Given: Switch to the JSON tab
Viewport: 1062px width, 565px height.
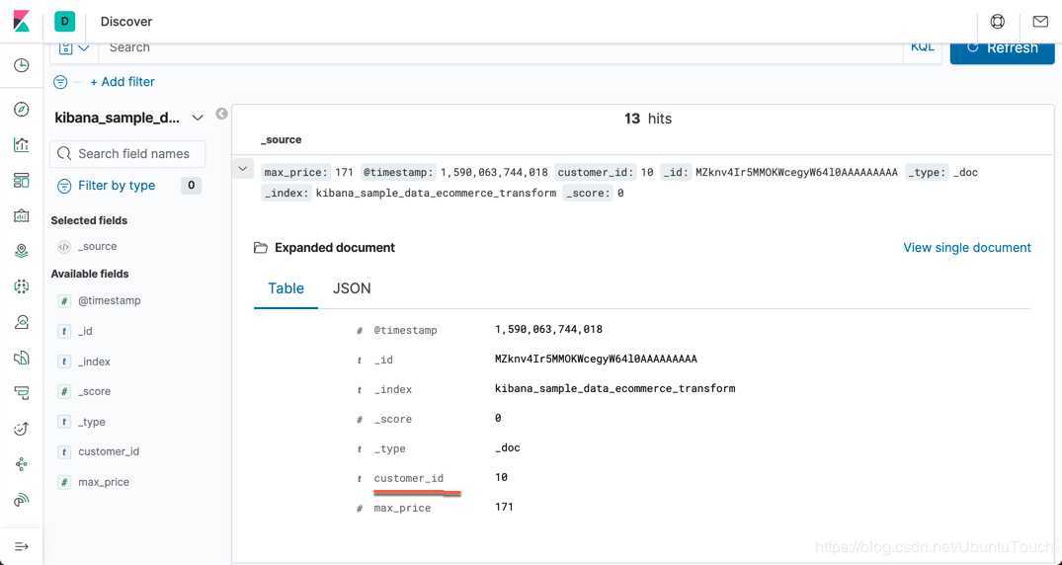Looking at the screenshot, I should click(352, 288).
